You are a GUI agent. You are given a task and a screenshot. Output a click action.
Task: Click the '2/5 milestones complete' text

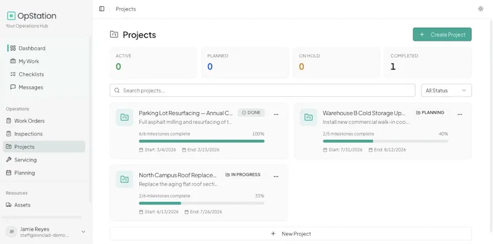pos(348,134)
